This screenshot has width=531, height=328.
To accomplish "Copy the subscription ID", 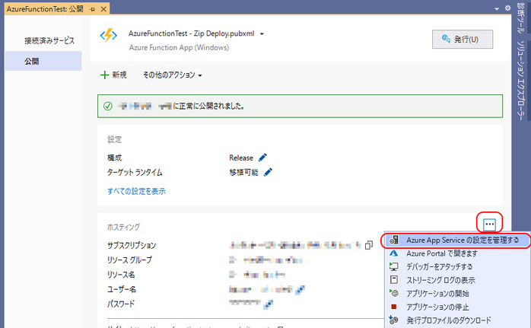I will click(x=369, y=245).
